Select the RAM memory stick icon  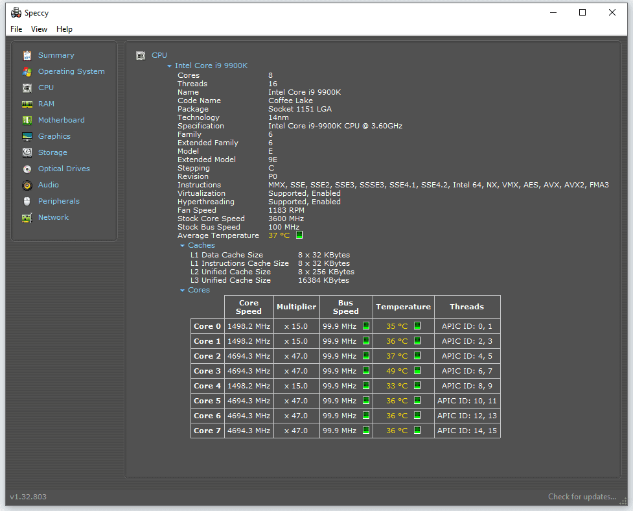(27, 104)
